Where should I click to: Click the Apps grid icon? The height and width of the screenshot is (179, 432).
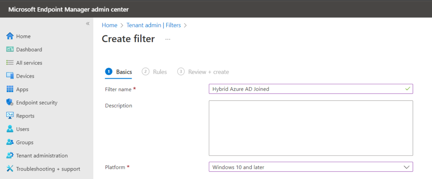[10, 89]
